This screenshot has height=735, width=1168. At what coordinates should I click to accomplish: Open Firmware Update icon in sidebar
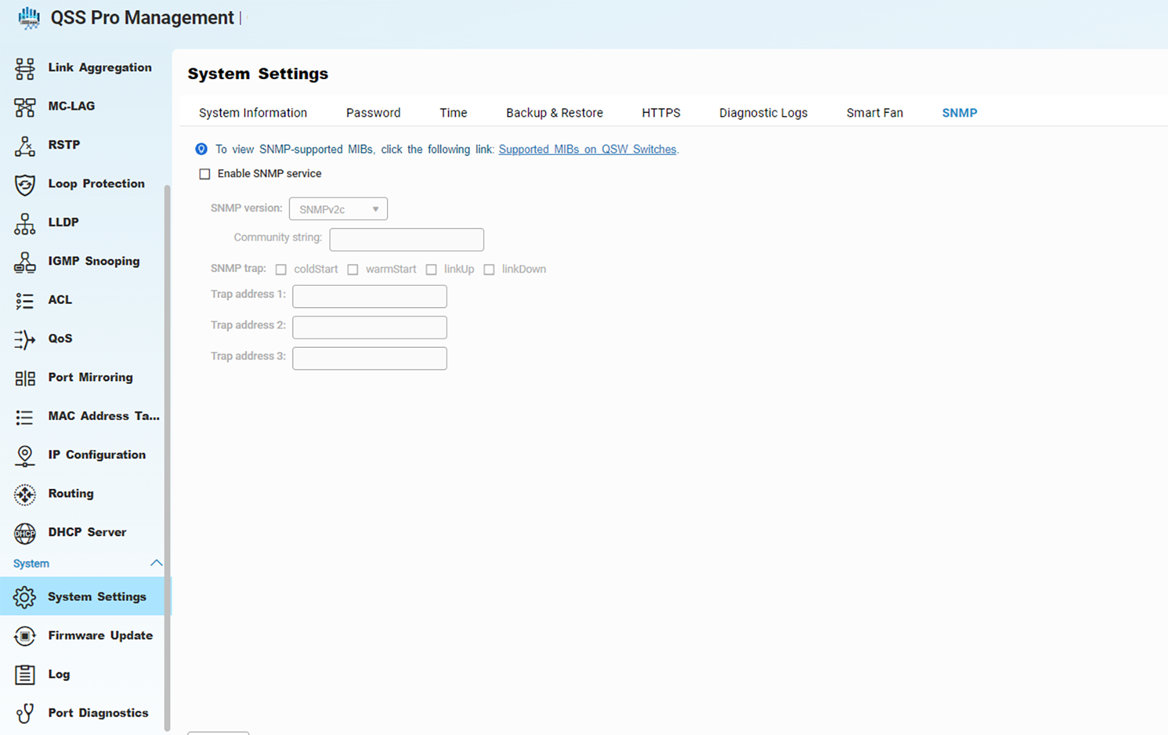click(25, 635)
